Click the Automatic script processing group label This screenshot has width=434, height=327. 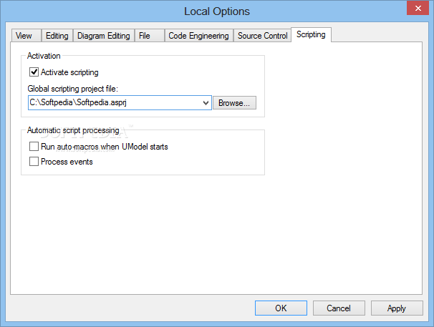(72, 130)
